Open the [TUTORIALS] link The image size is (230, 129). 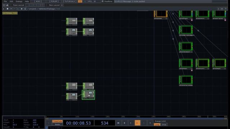tap(70, 1)
